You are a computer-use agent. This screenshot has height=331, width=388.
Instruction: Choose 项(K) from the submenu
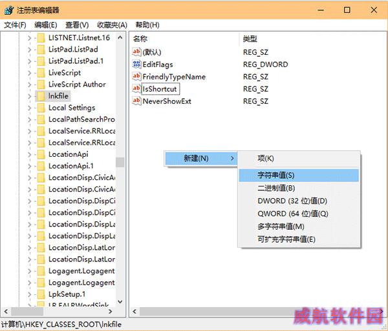(299, 158)
